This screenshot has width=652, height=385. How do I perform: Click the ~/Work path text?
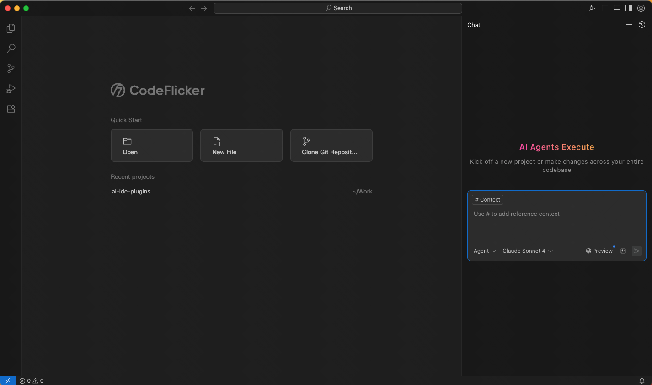[363, 192]
